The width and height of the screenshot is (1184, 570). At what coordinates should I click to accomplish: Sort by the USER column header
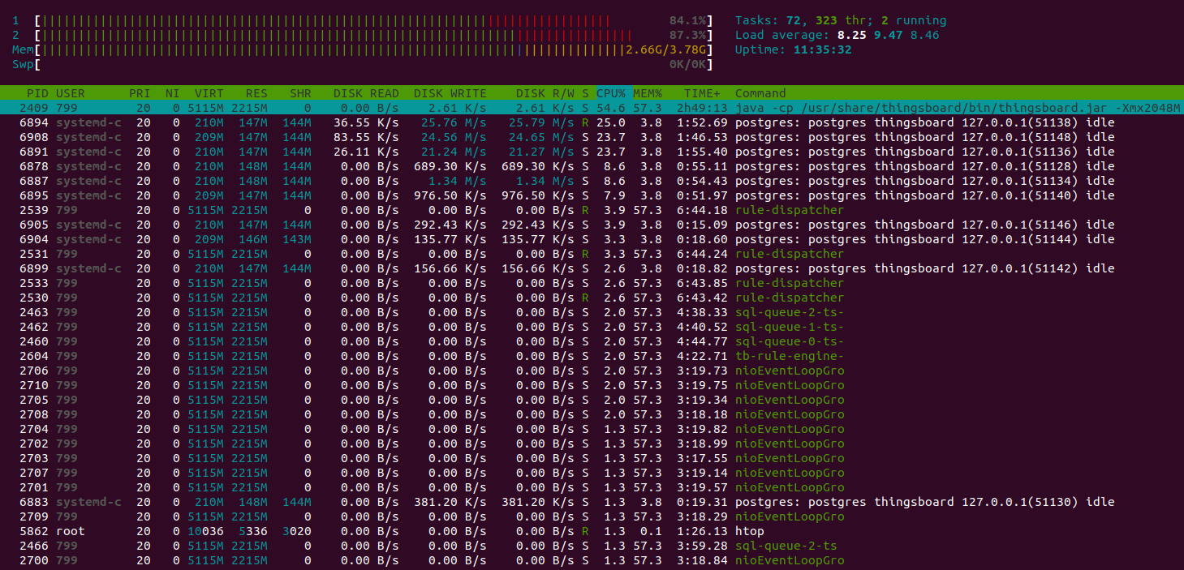coord(71,93)
